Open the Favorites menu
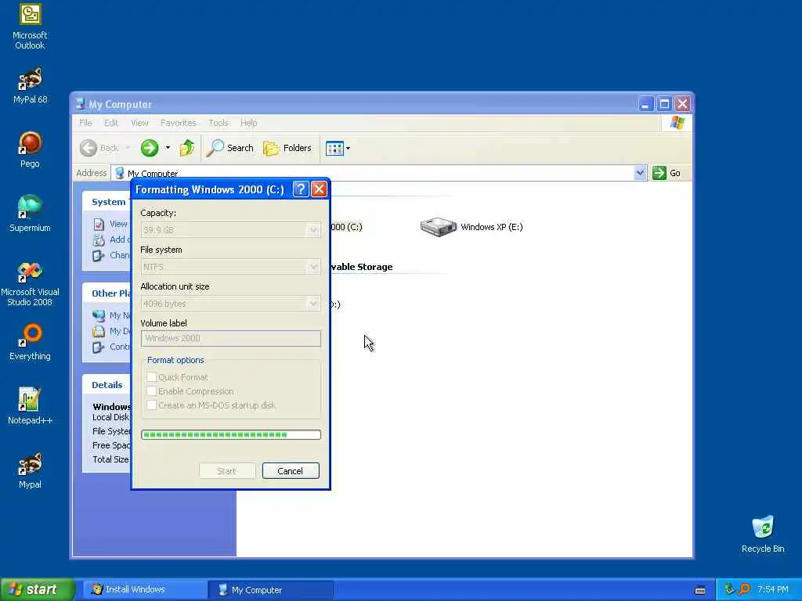 point(178,123)
